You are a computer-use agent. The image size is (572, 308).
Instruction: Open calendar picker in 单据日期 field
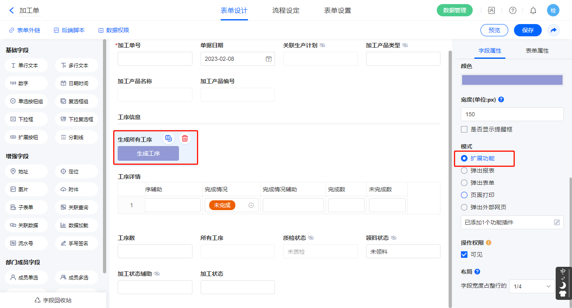[x=268, y=59]
